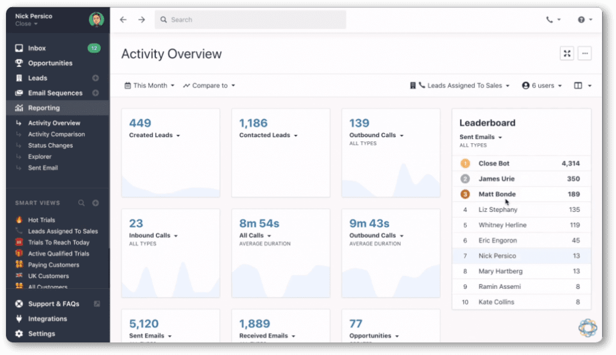Open the Activity Comparison report
Viewport: 616px width, 355px height.
[56, 134]
